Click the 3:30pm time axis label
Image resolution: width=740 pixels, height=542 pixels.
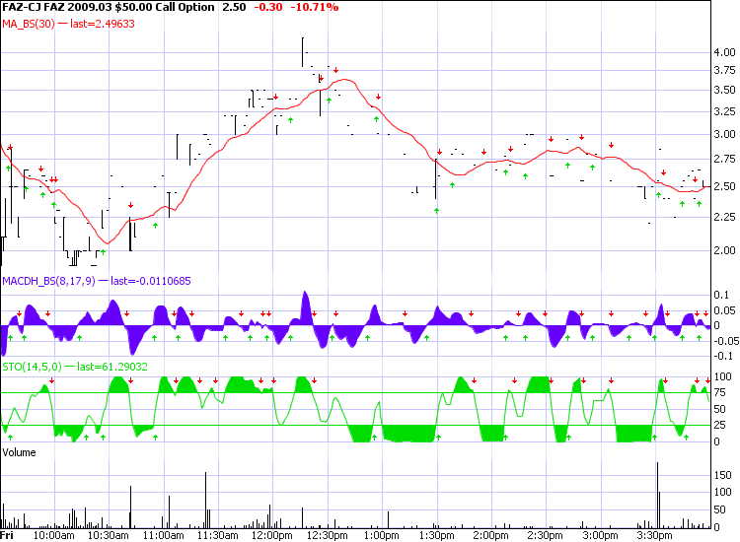pos(655,536)
